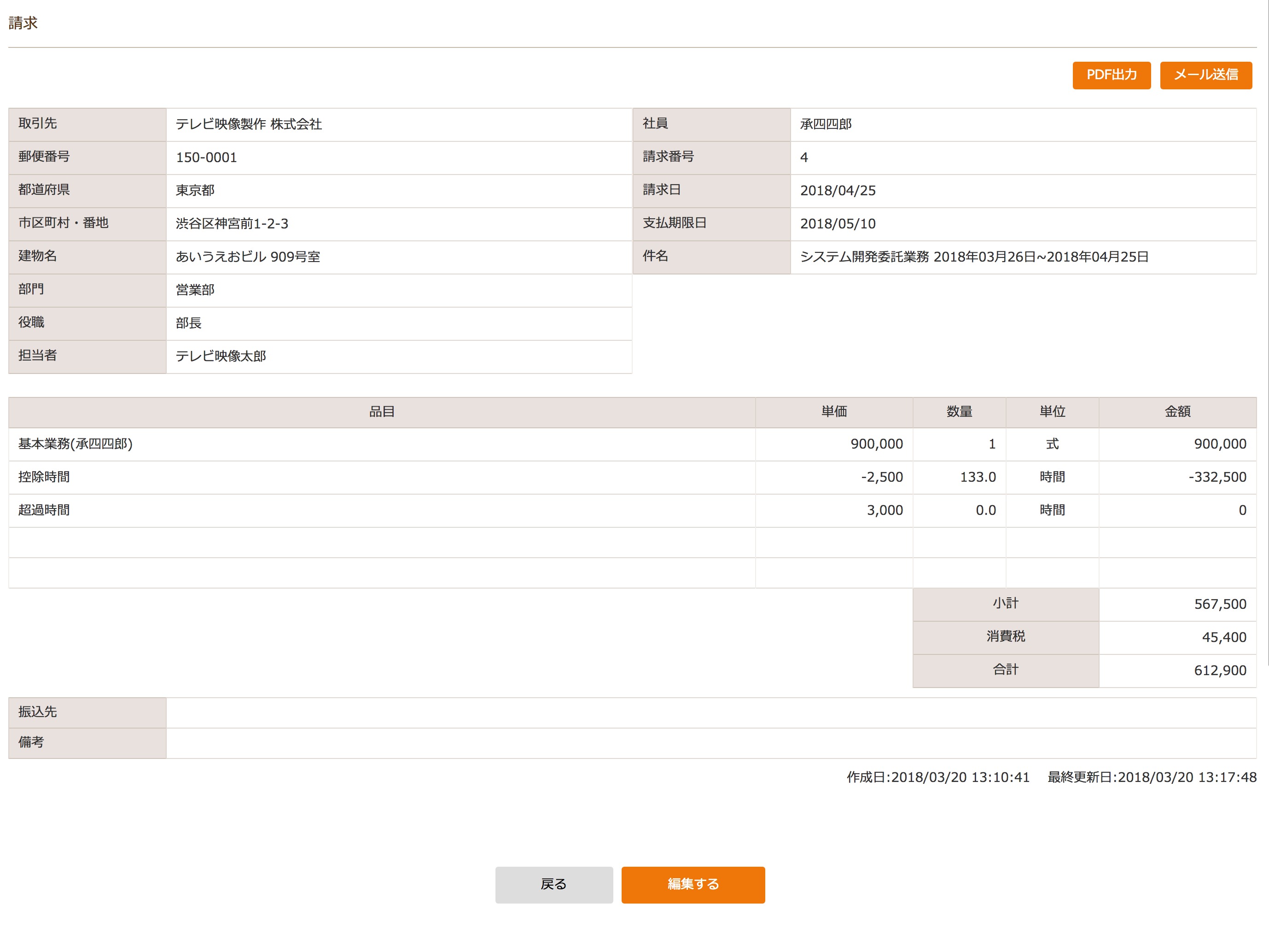The height and width of the screenshot is (945, 1269).
Task: Click subtotal value 567,500
Action: (1220, 605)
